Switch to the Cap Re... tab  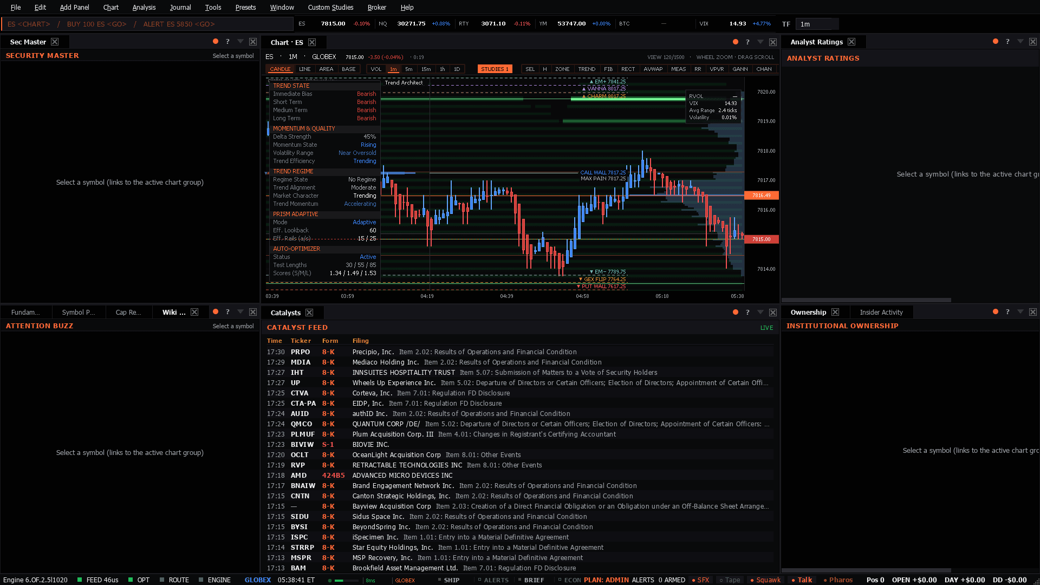point(128,312)
